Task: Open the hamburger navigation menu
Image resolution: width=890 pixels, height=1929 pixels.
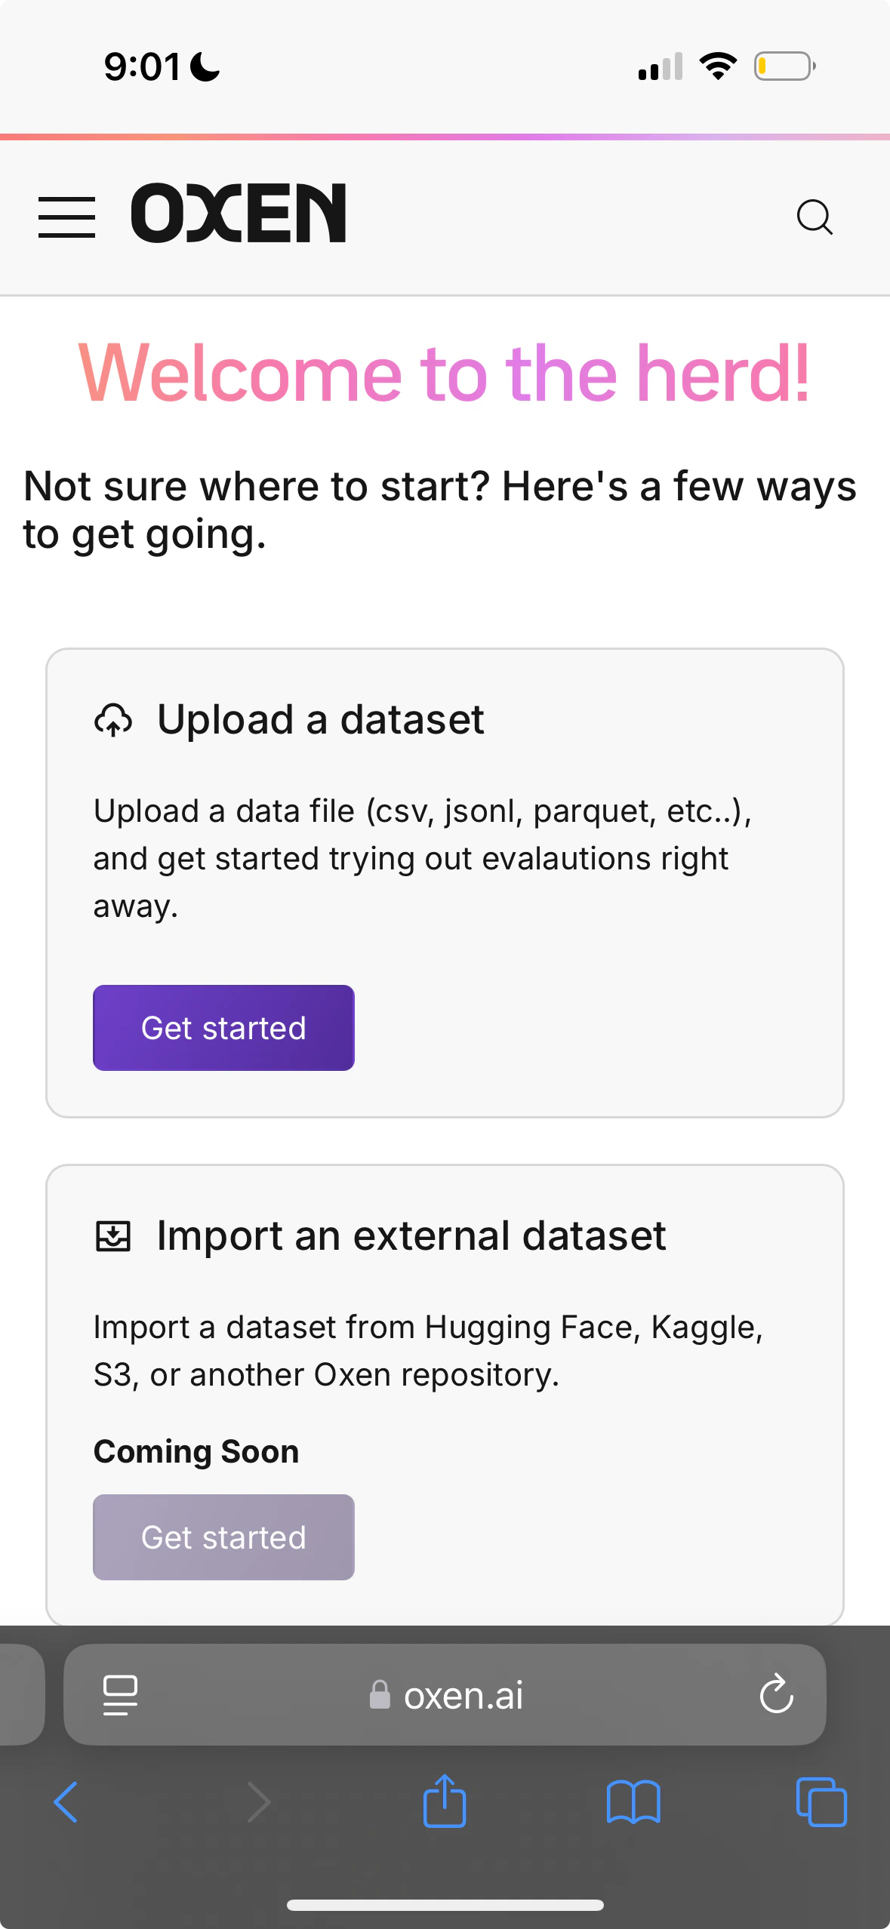Action: (66, 217)
